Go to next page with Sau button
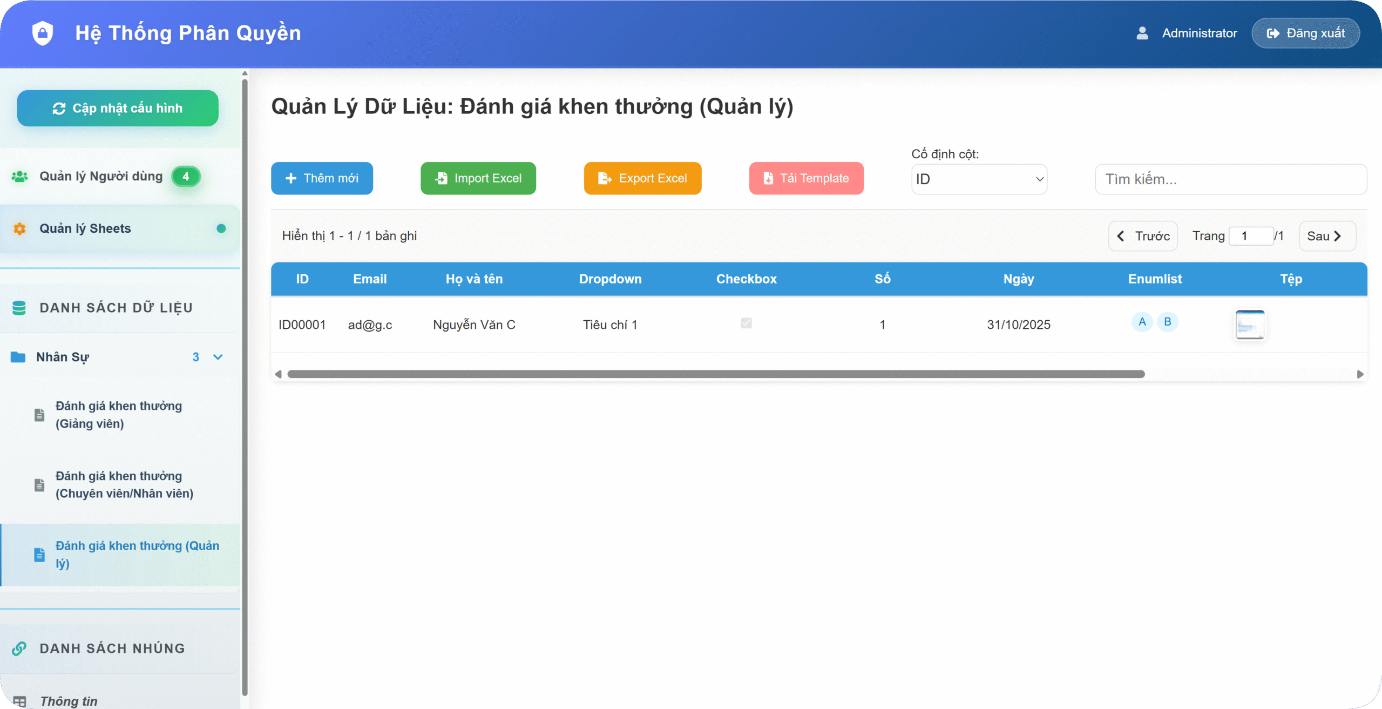Screen dimensions: 1382x709 (x=1327, y=236)
